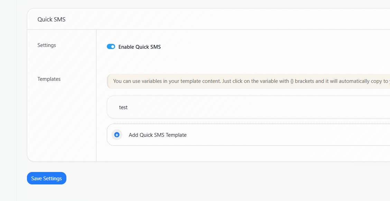This screenshot has height=201, width=390.
Task: Click the blue plus icon for new template
Action: [117, 135]
